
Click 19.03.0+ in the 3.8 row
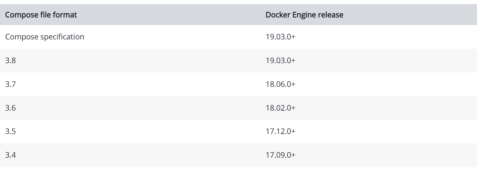(x=281, y=60)
